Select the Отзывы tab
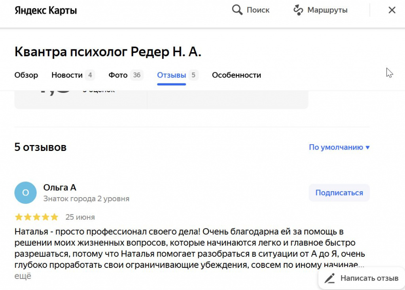This screenshot has width=405, height=290. click(x=171, y=75)
